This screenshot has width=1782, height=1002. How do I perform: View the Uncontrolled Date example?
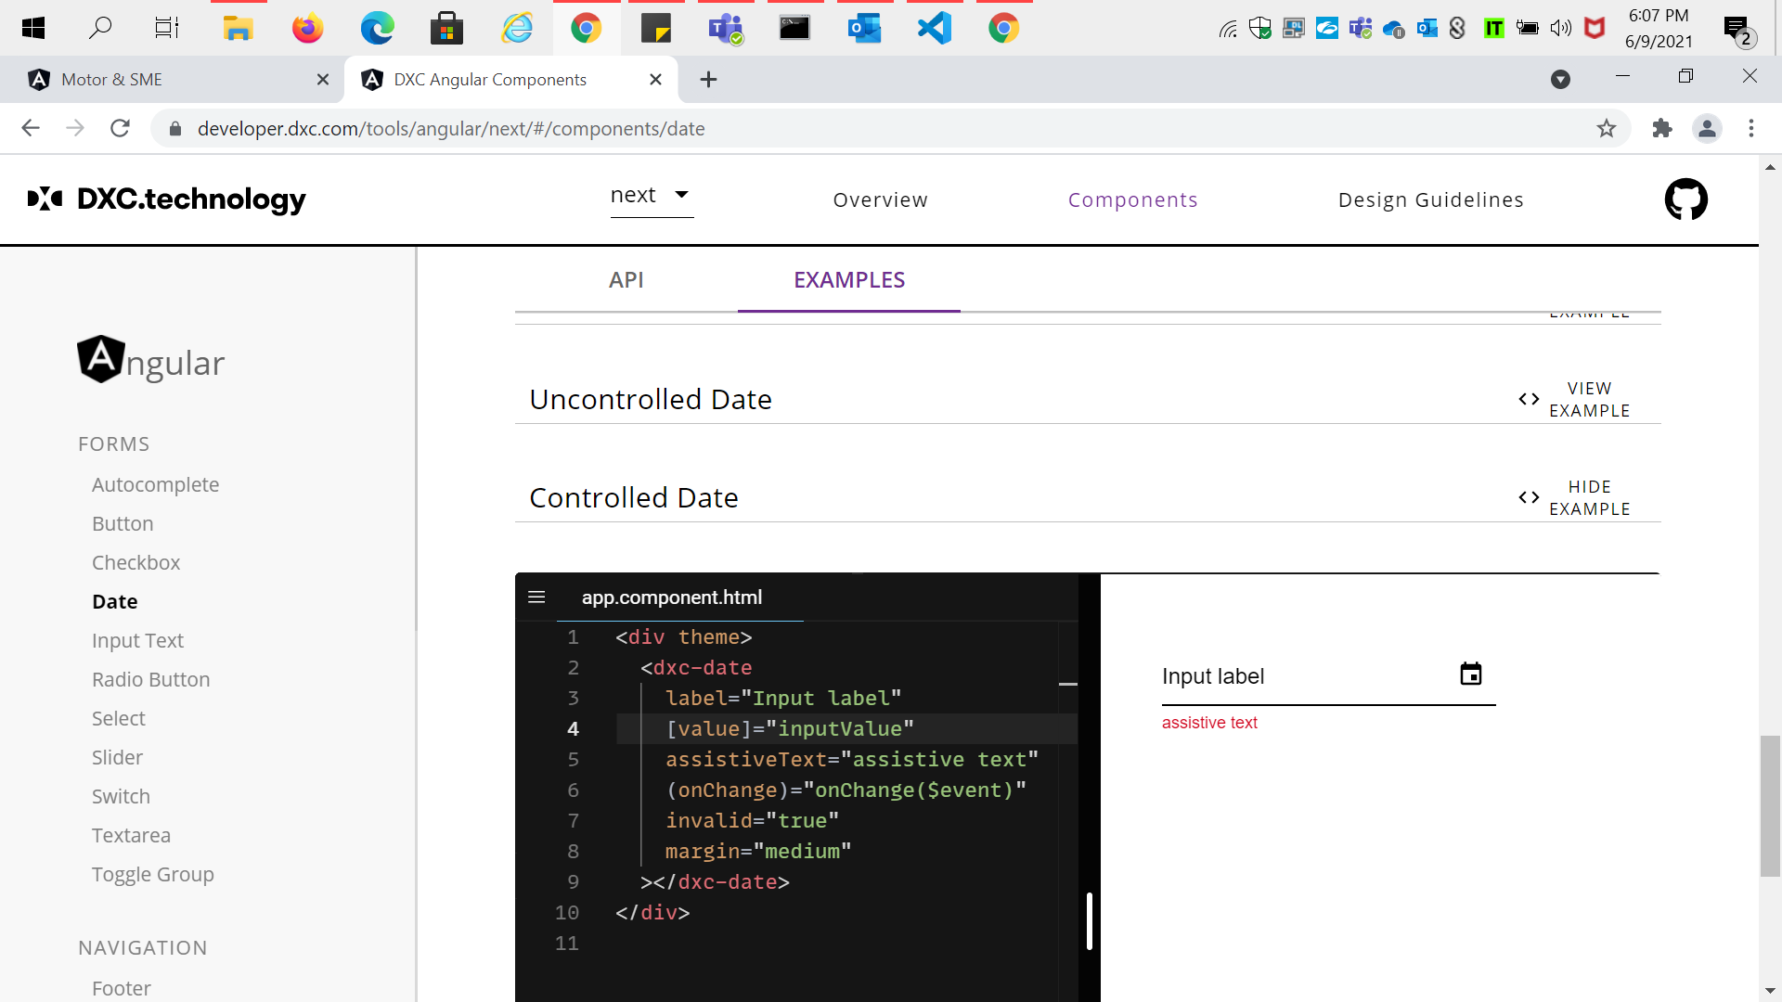1575,400
